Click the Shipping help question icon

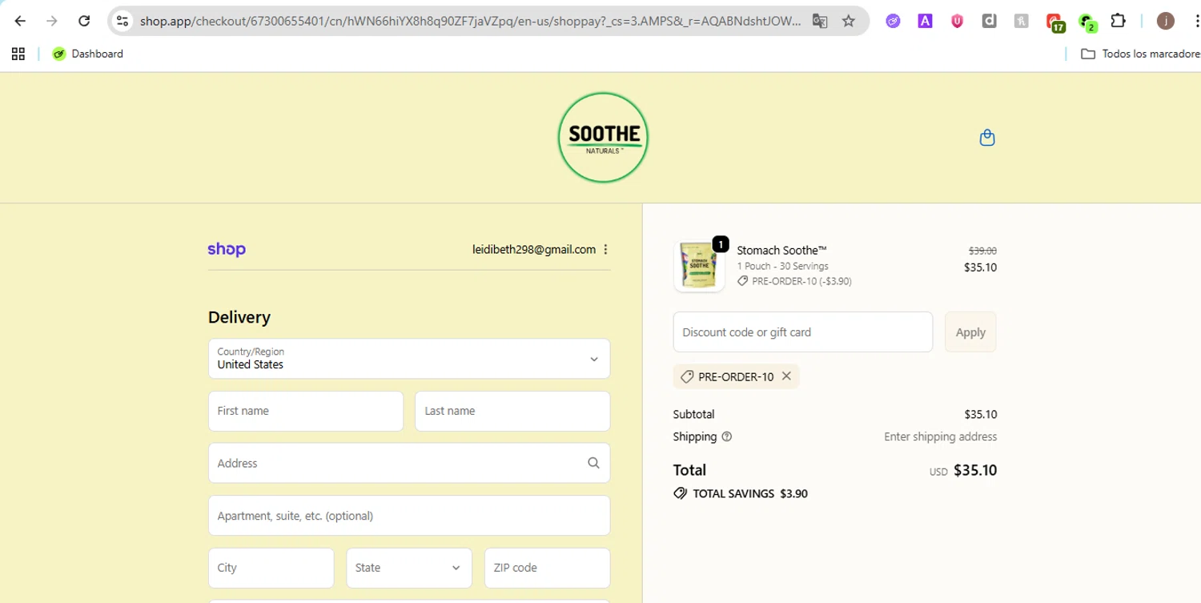tap(727, 436)
